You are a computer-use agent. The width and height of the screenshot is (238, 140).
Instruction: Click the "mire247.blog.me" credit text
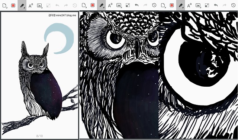[x=66, y=15]
